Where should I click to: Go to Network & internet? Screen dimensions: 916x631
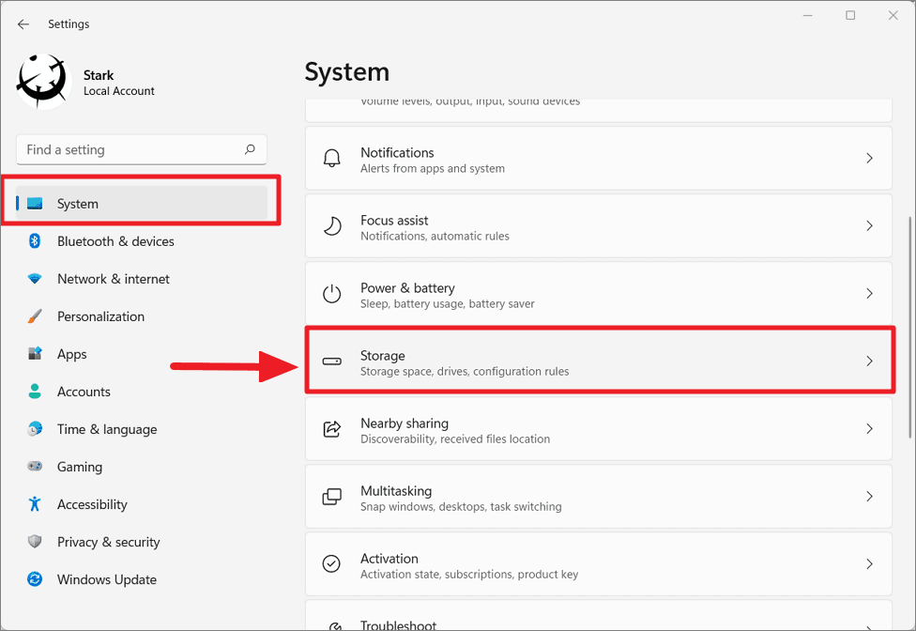click(114, 279)
